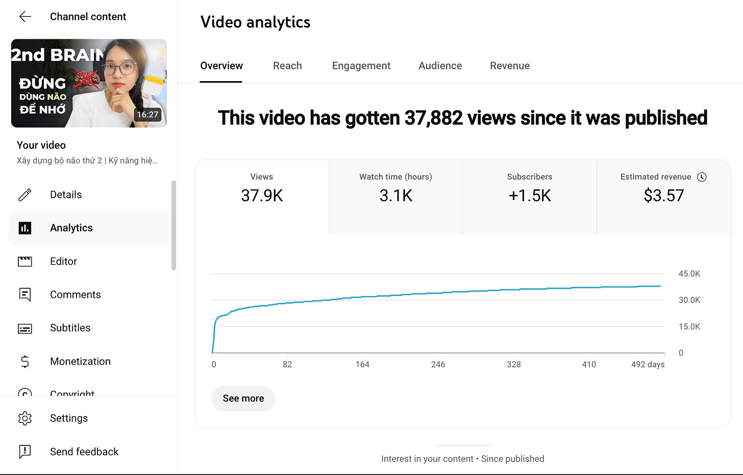Open Settings from the sidebar

(x=89, y=418)
